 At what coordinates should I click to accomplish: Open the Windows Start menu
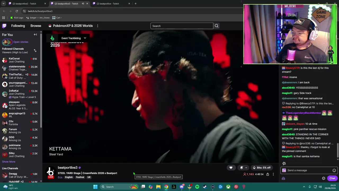(x=95, y=187)
